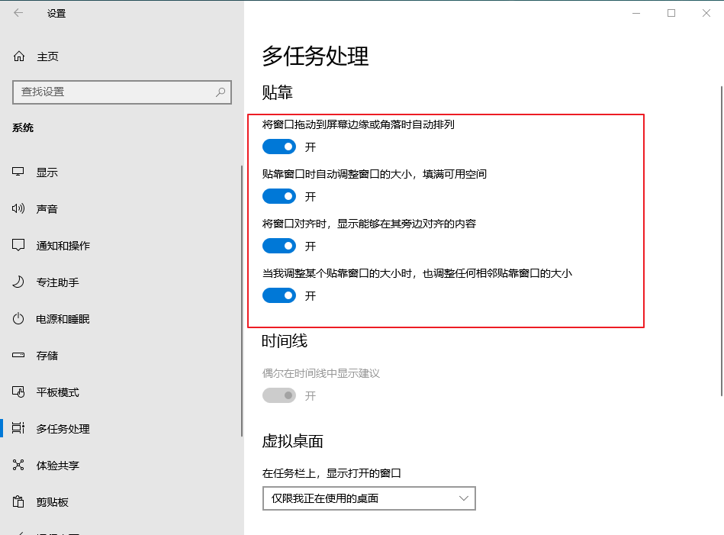
Task: Select 通知和操作 in sidebar
Action: tap(57, 245)
